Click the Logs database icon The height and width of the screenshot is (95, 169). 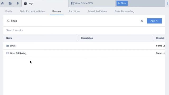(x=25, y=3)
